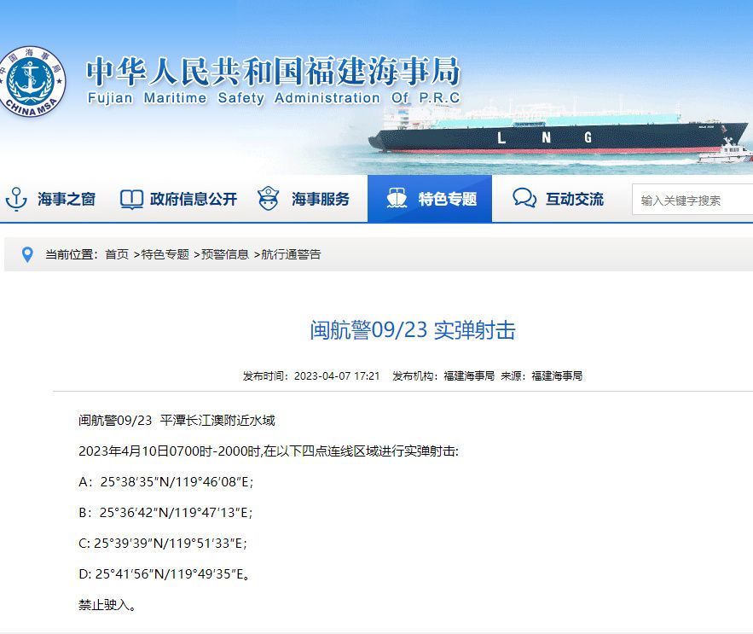This screenshot has width=753, height=634.
Task: Click the article title 闽航警09/23 实弹射击
Action: coord(413,330)
